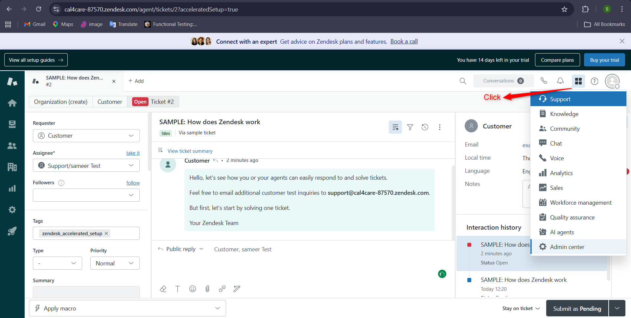The image size is (631, 318).
Task: Select Community in products menu
Action: [x=578, y=128]
